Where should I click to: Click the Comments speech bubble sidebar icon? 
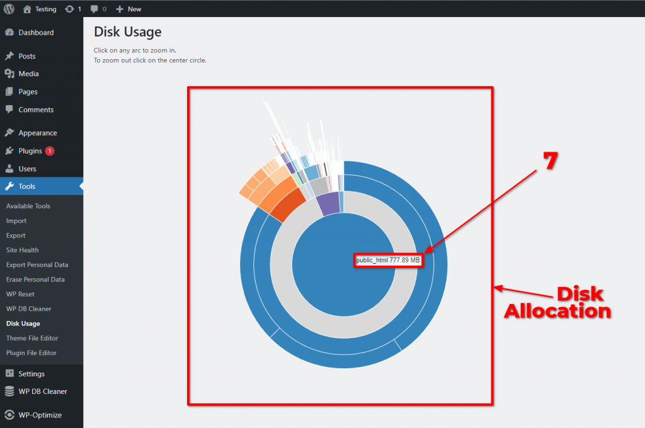[9, 110]
